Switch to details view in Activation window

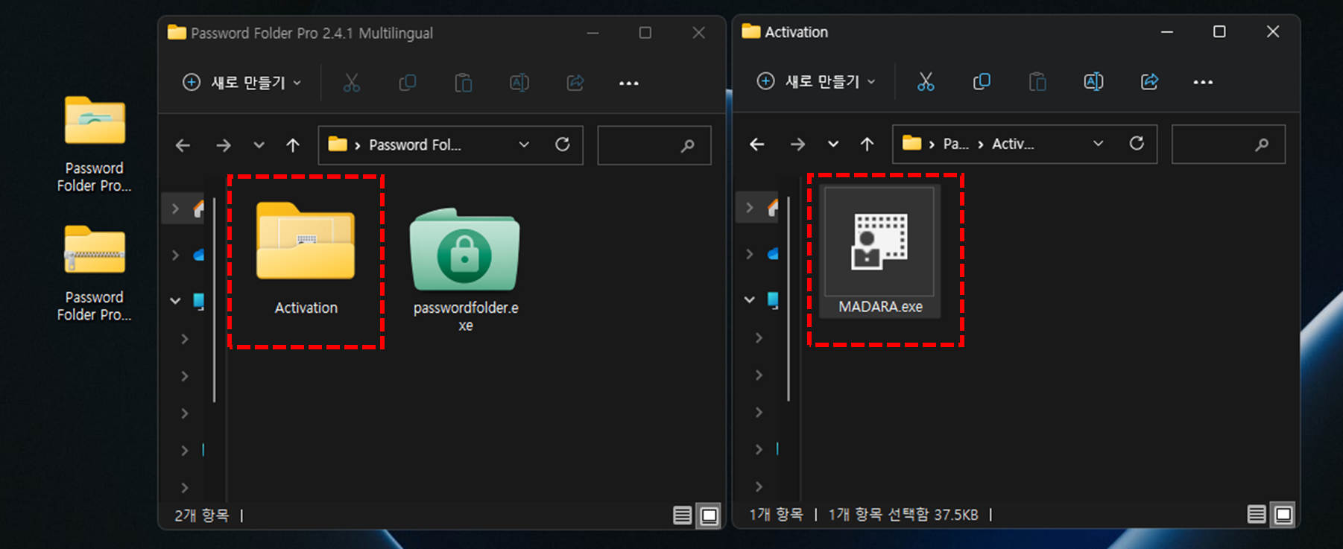[1257, 514]
